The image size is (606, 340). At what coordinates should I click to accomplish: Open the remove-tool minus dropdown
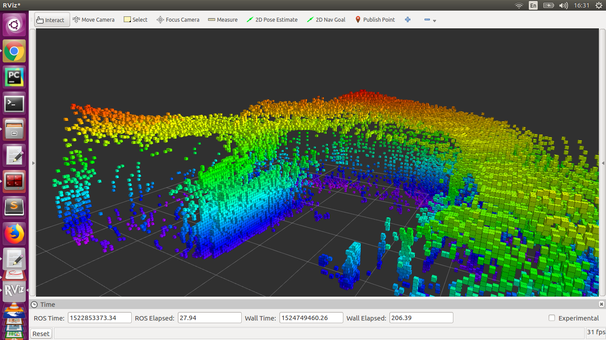point(430,20)
